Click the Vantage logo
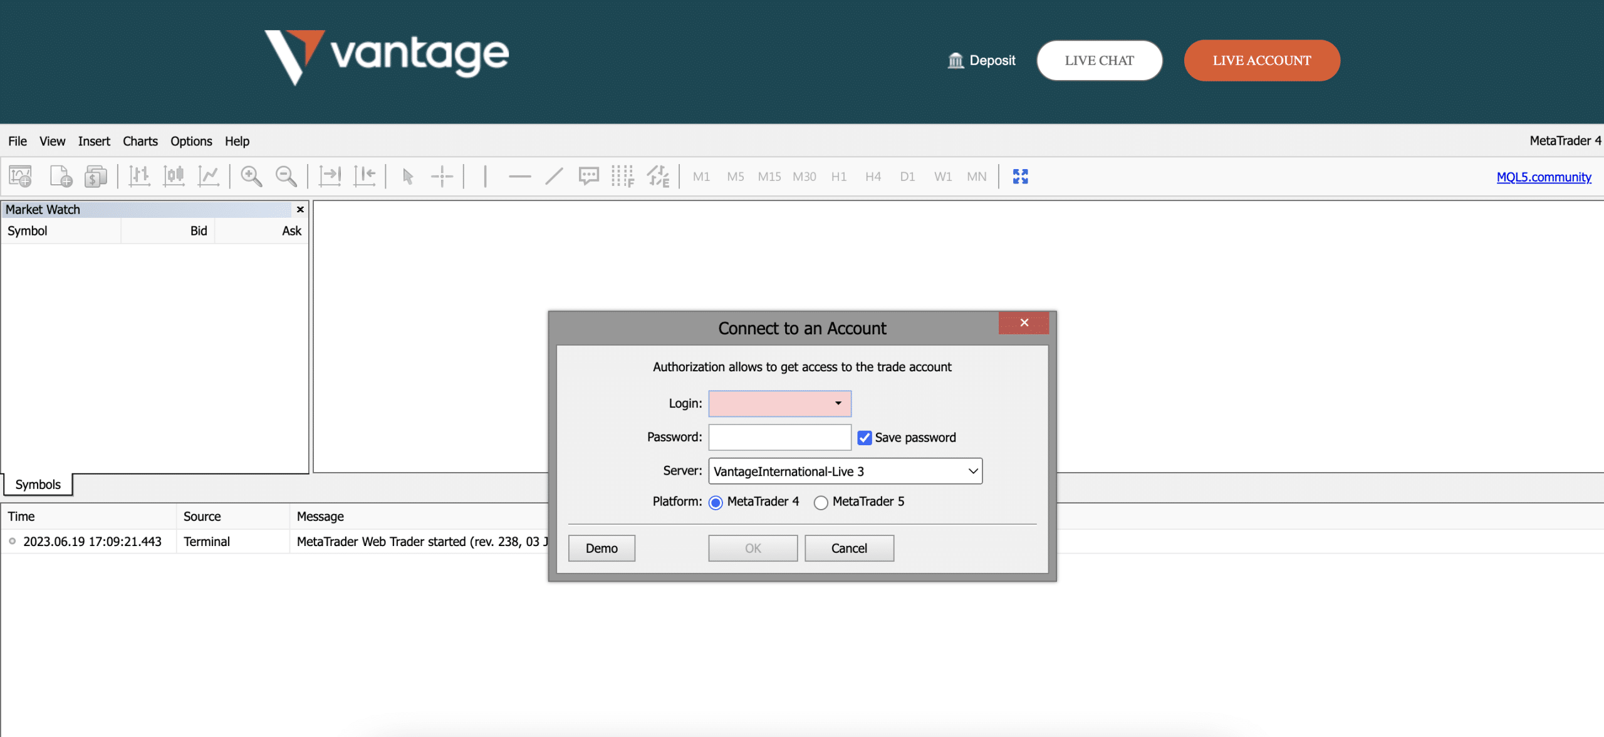 pos(387,57)
